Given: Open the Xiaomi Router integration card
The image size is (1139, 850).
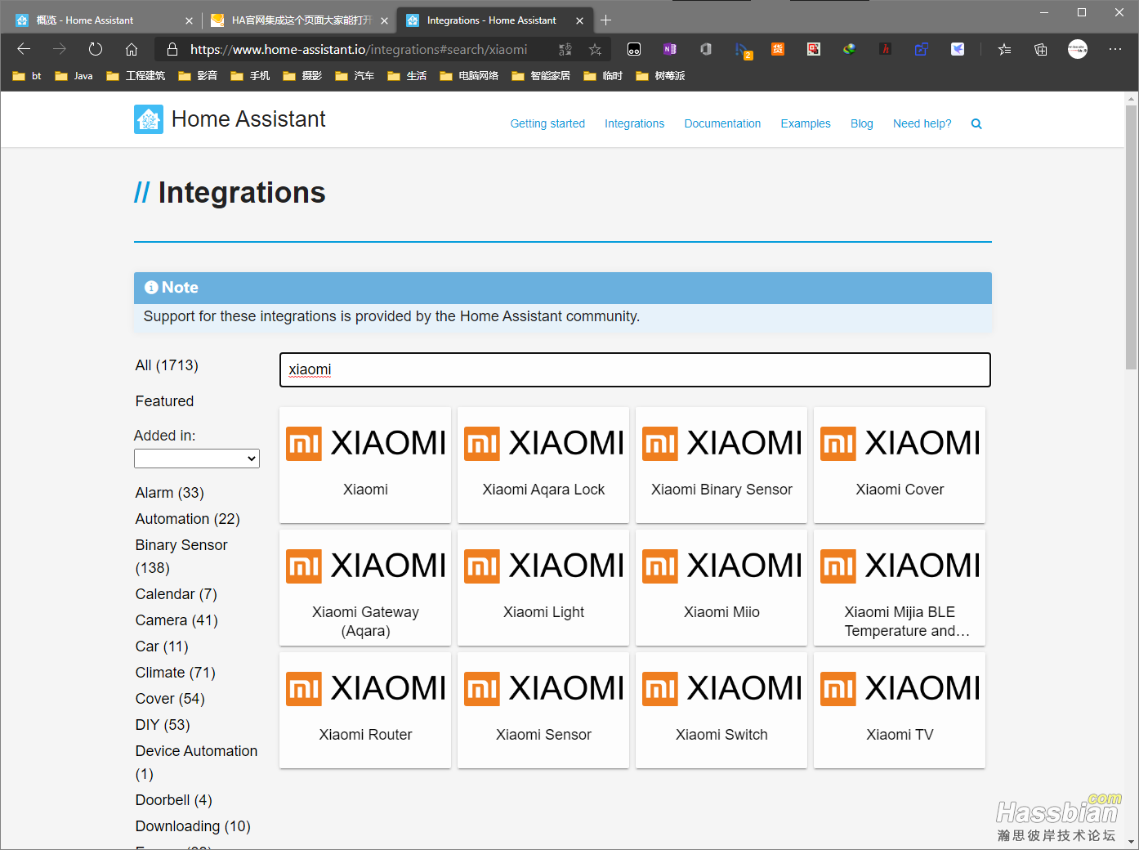Looking at the screenshot, I should (x=365, y=710).
